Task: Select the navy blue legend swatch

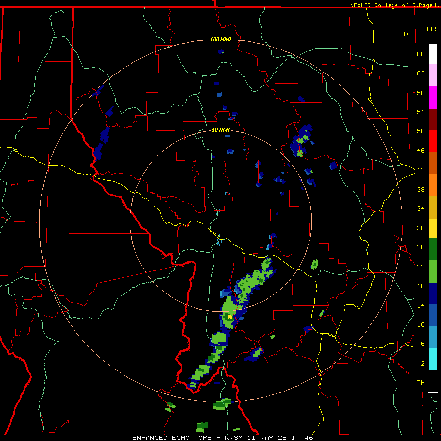Action: pos(433,294)
